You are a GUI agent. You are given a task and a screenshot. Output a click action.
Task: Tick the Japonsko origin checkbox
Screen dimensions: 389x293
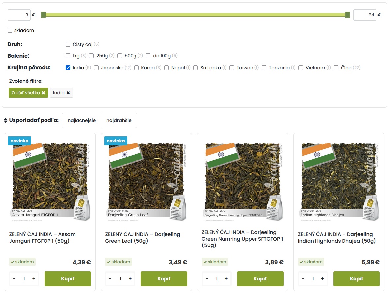click(x=96, y=68)
